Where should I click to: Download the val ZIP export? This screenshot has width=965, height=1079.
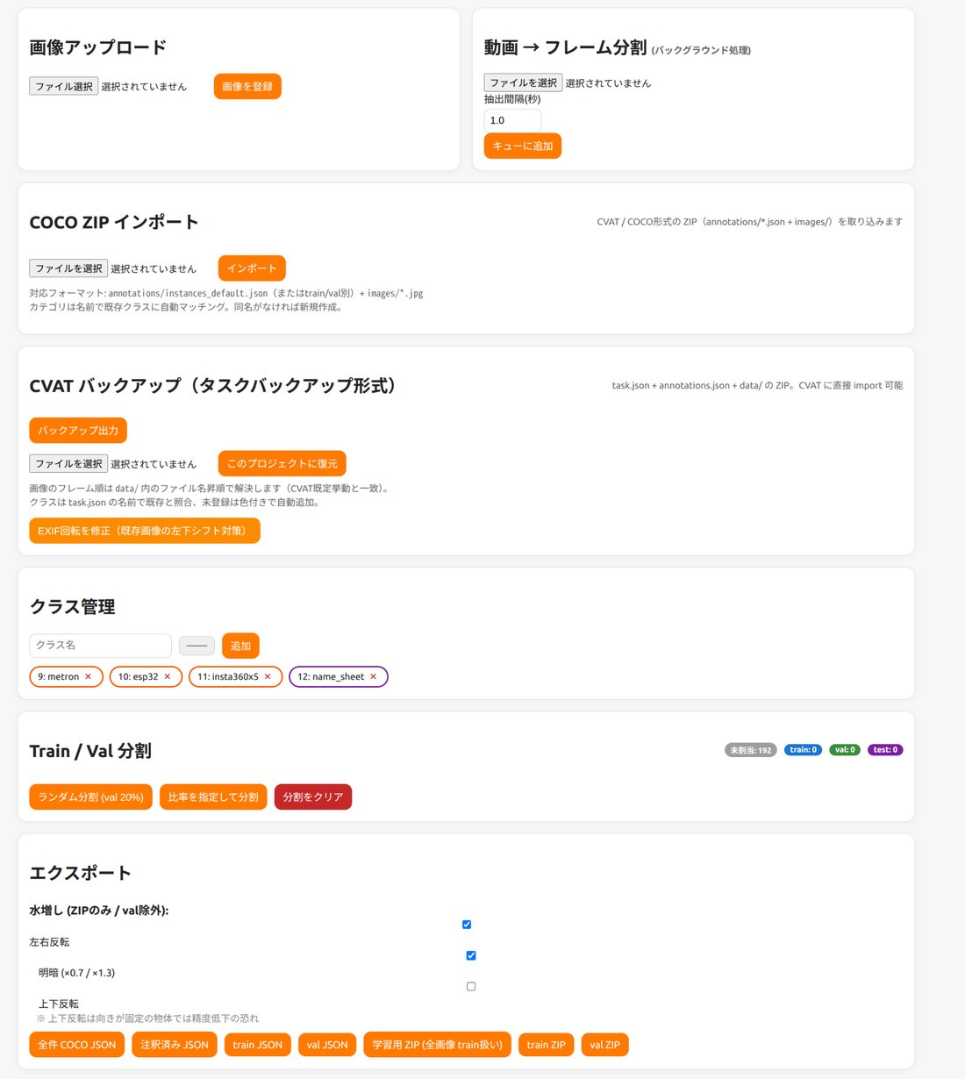605,1045
